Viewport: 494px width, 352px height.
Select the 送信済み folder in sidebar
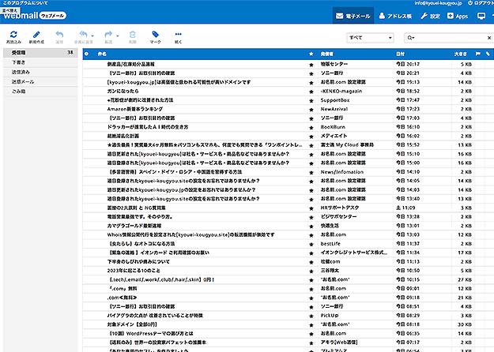[21, 72]
